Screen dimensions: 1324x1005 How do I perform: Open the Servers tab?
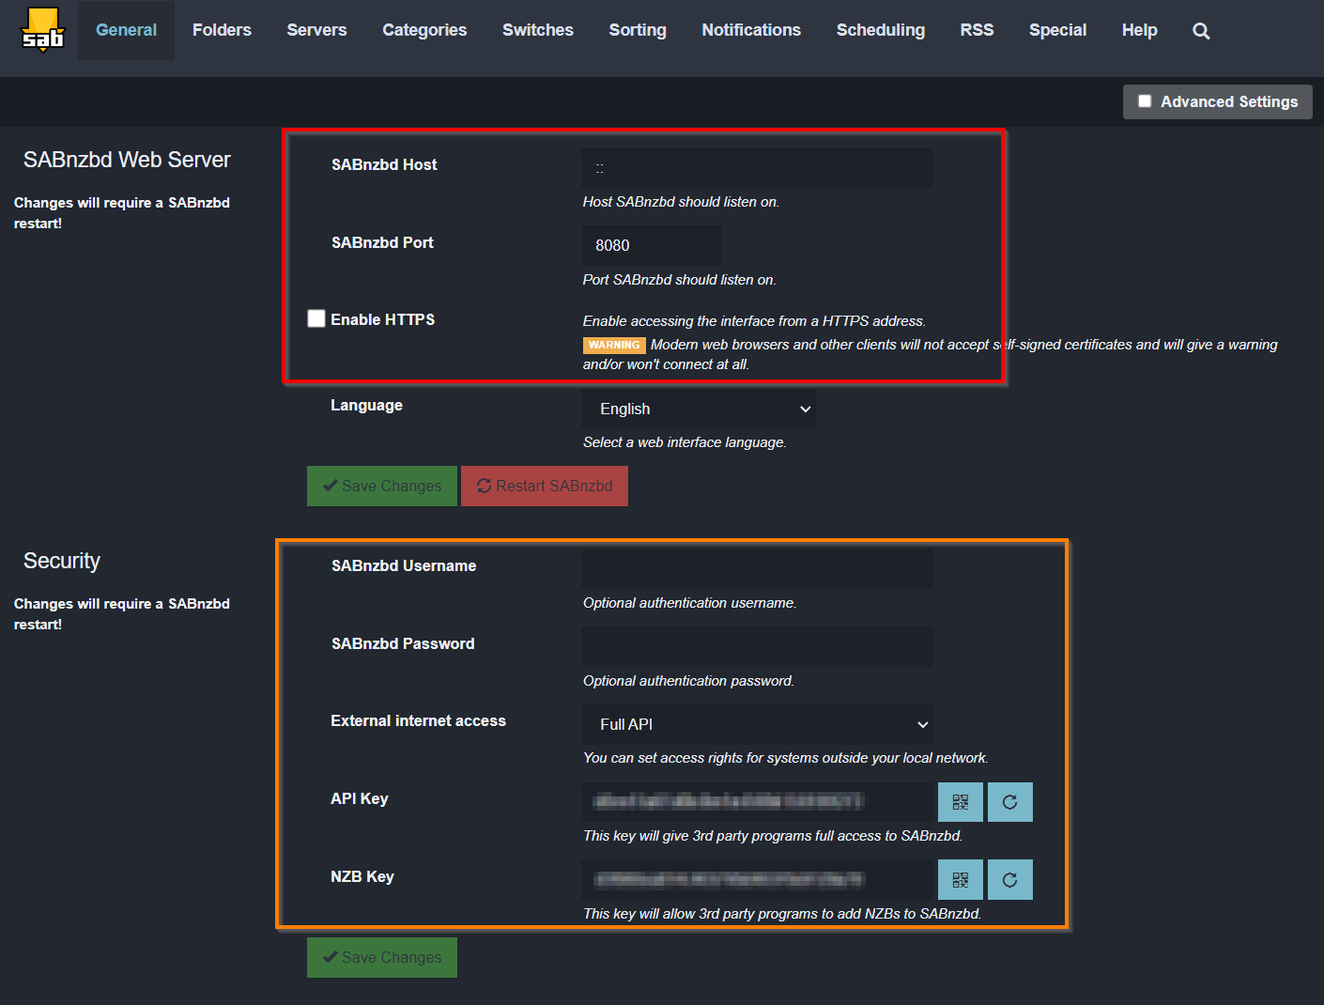click(316, 30)
